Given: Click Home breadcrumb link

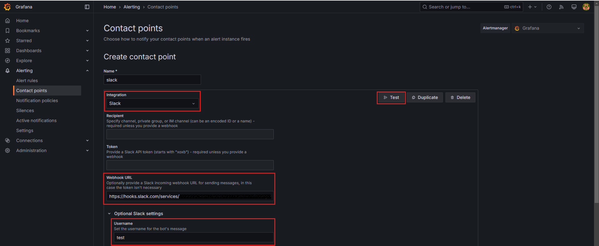Looking at the screenshot, I should click(x=110, y=7).
